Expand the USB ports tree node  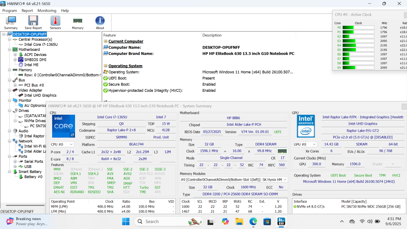pos(15,167)
